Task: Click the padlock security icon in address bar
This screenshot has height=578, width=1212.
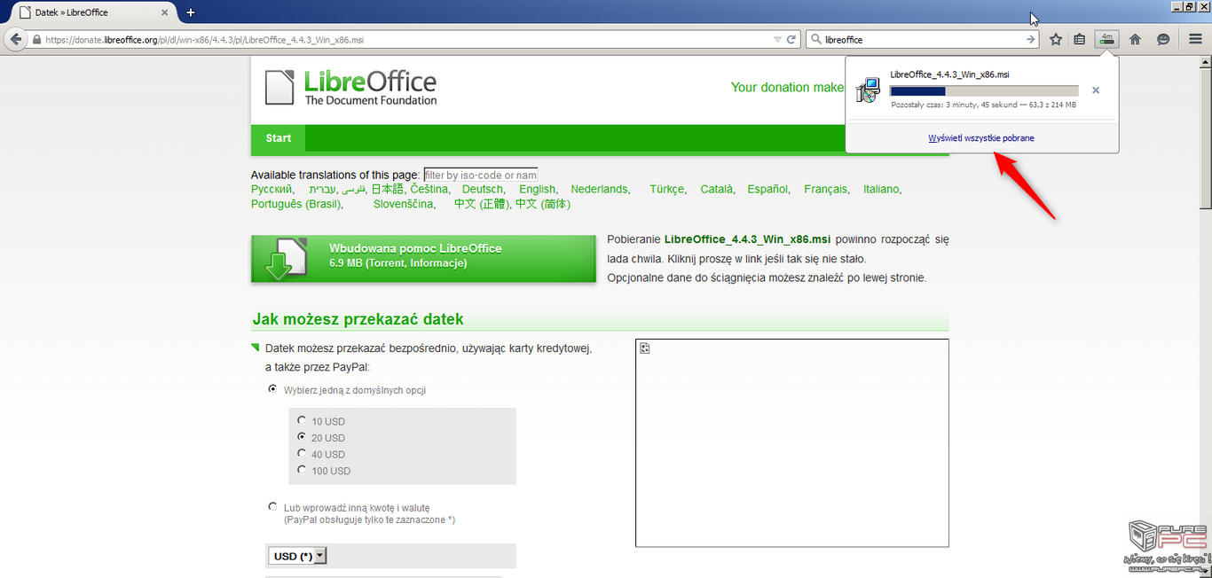Action: point(36,40)
